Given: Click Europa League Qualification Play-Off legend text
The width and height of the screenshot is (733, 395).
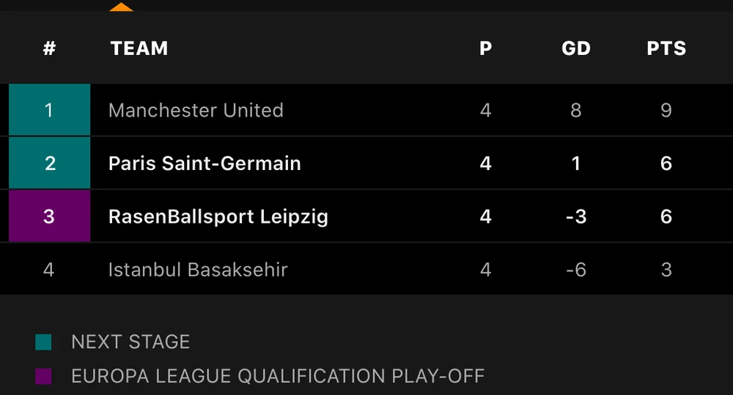Looking at the screenshot, I should [x=278, y=377].
